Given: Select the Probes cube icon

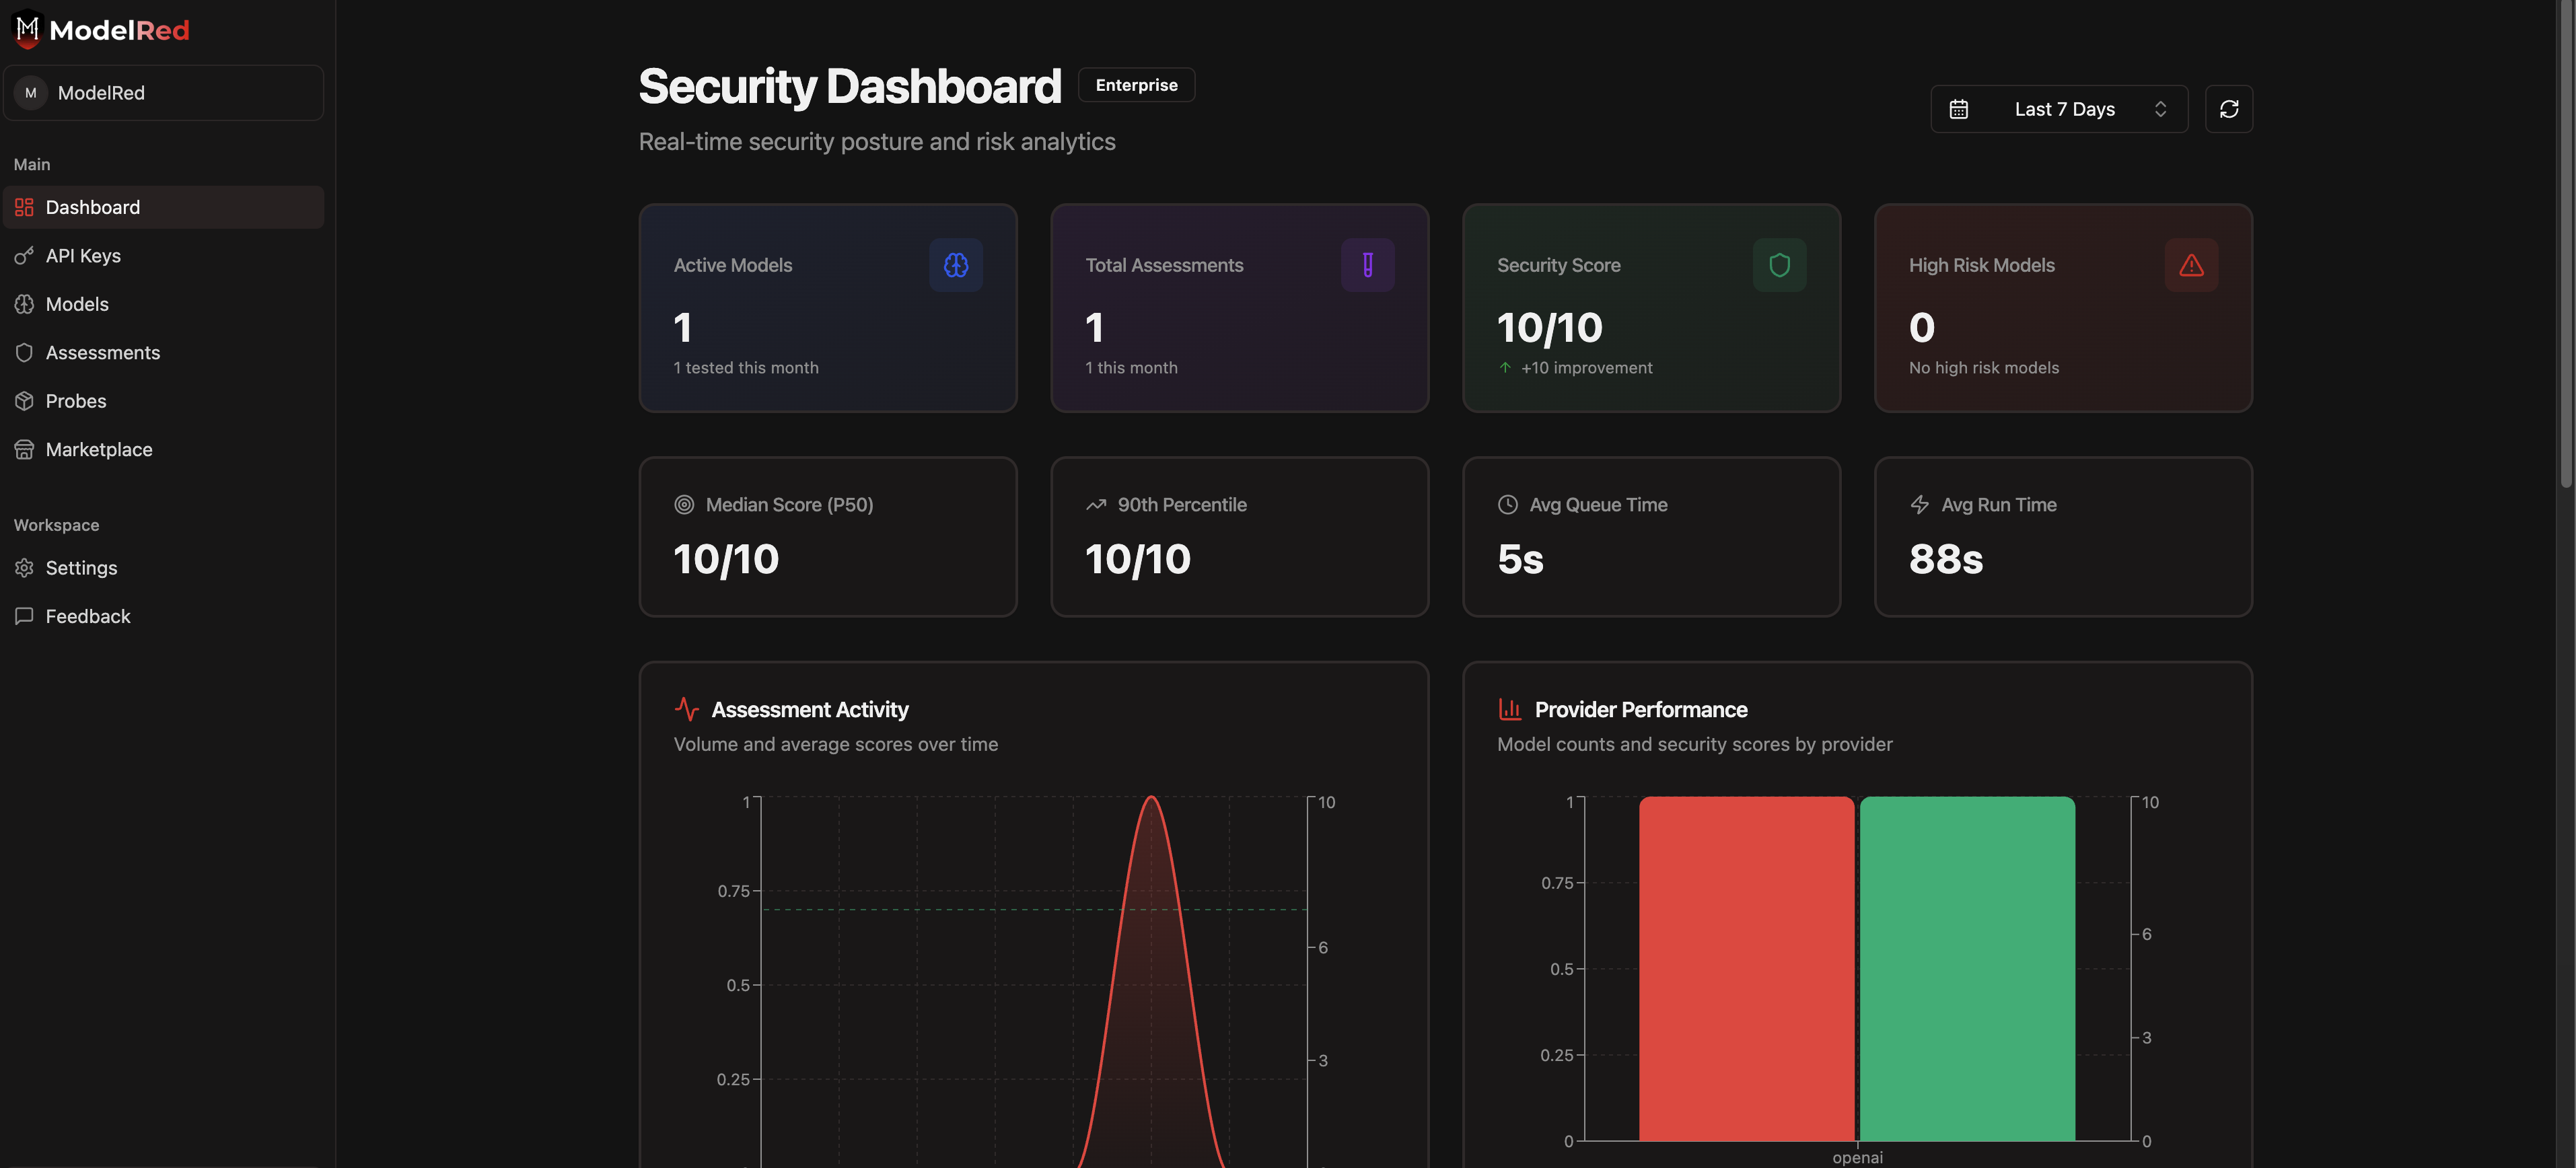Looking at the screenshot, I should tap(25, 400).
